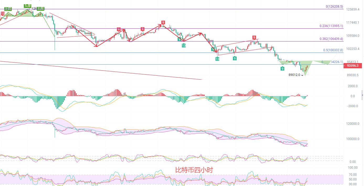
Task: Click the left shoulder '左肩' pattern label
Action: (x=8, y=9)
